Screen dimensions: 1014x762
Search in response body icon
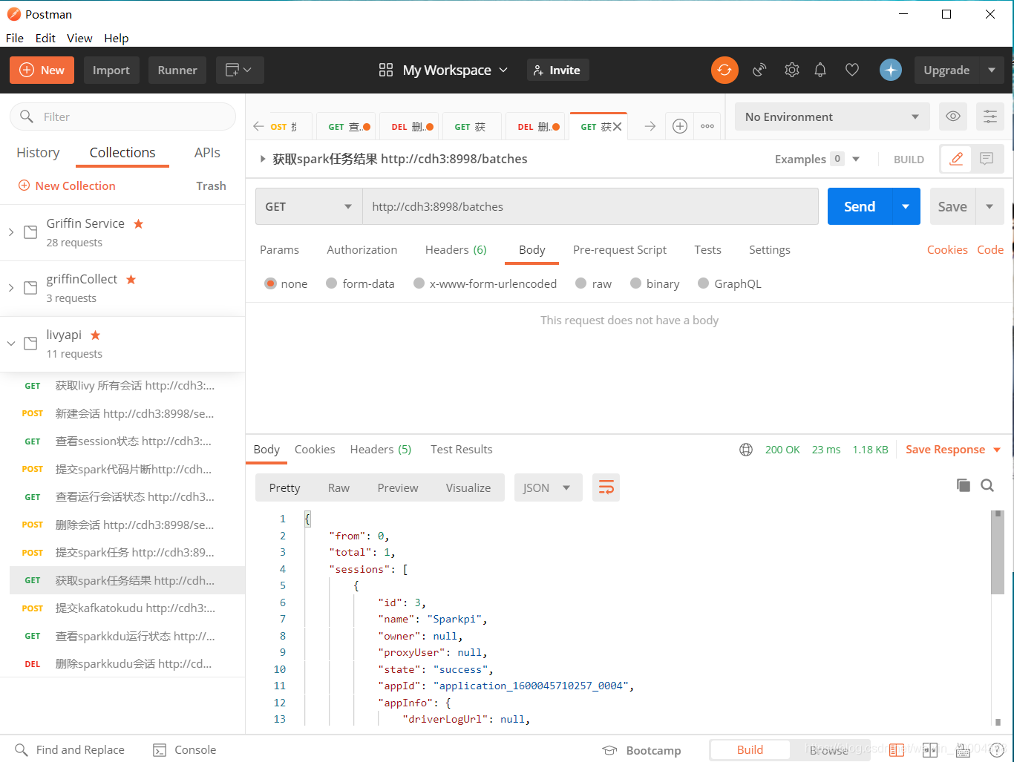click(x=987, y=485)
